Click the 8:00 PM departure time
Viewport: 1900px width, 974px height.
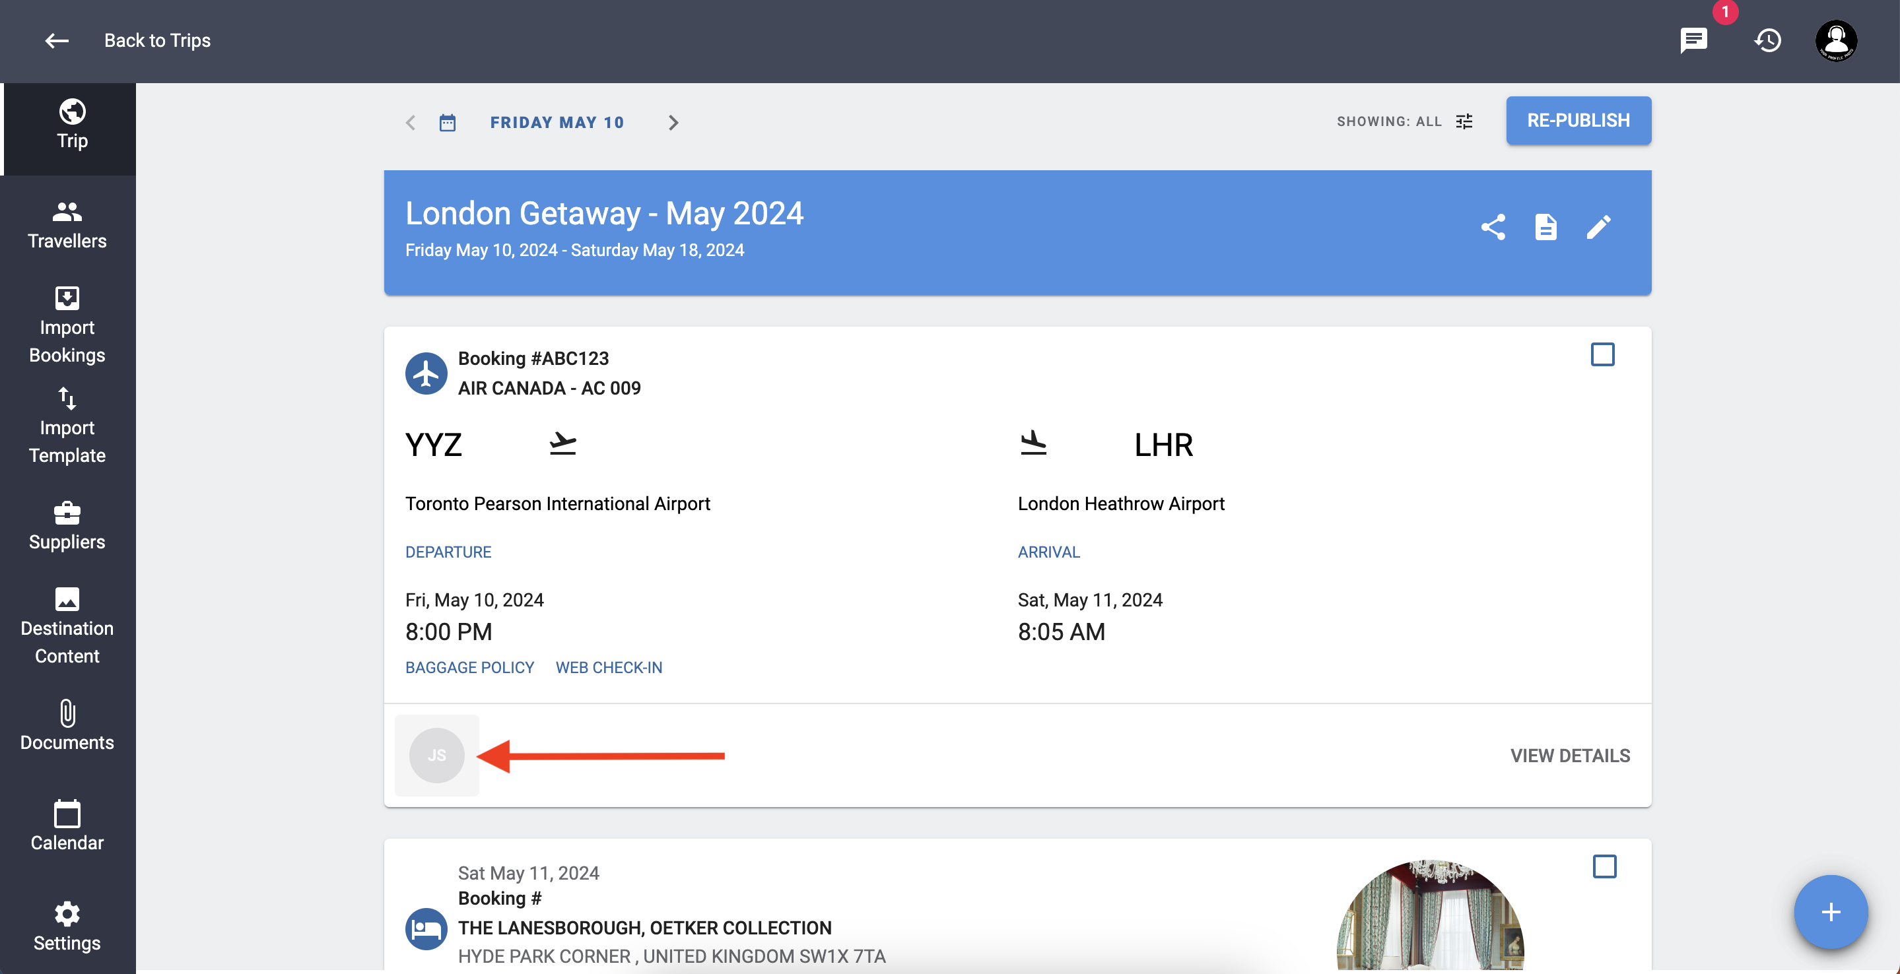pos(448,632)
